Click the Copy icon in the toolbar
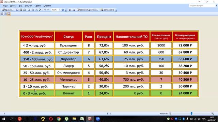Viewport: 218px width, 122px height. click(x=33, y=10)
